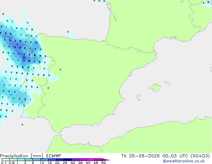Click the weatheronline.co.uk copyright link
212x164 pixels.
[x=184, y=161]
